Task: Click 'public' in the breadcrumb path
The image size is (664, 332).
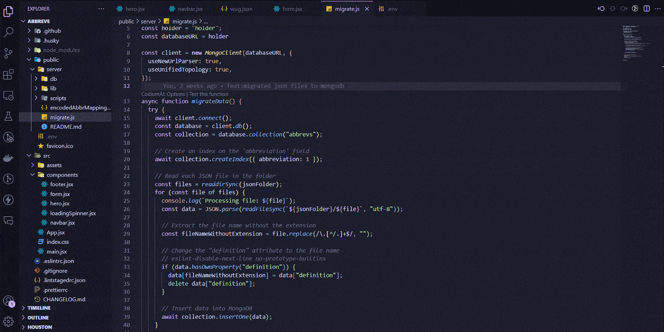Action: pos(126,22)
